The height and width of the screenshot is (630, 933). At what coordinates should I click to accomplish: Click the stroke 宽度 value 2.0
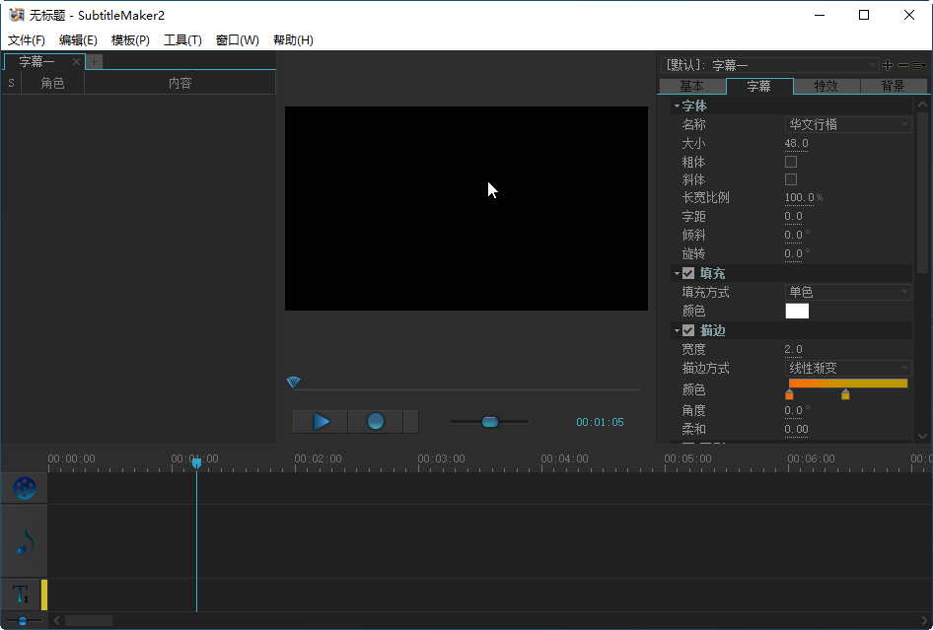coord(793,349)
